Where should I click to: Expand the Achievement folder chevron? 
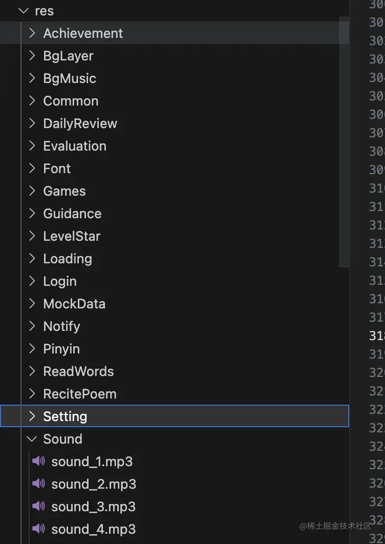(x=31, y=33)
